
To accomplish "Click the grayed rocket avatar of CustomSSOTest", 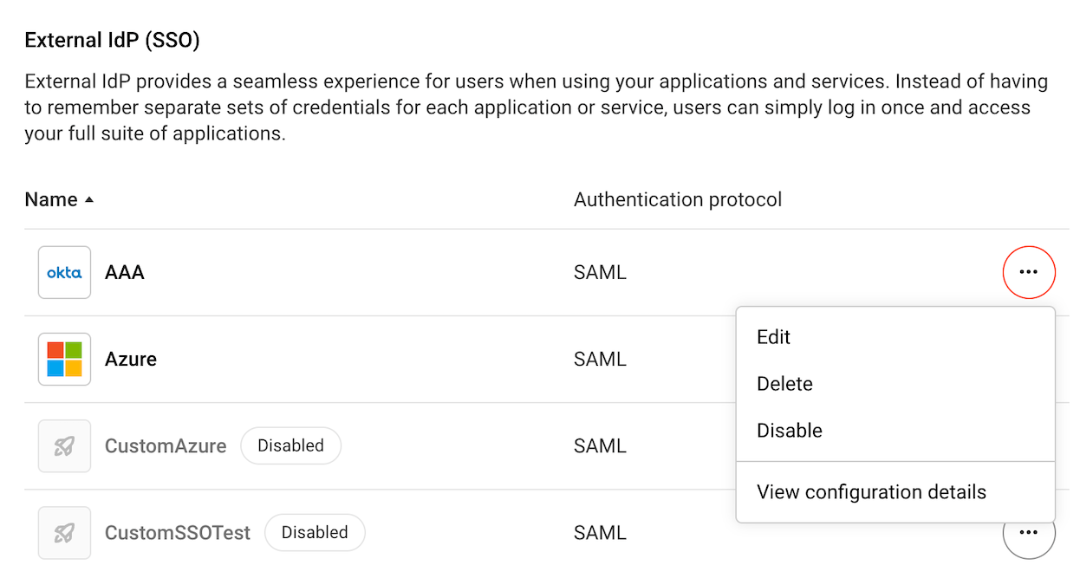I will 64,532.
